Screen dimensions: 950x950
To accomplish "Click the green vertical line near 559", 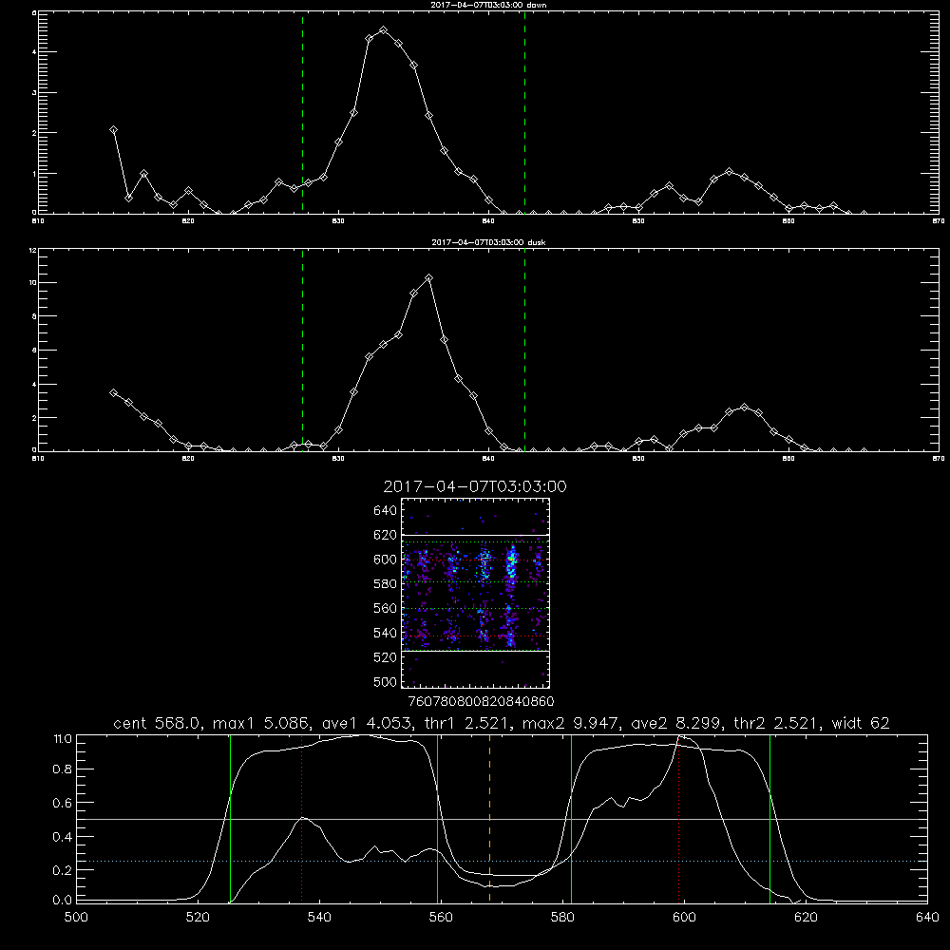I will pos(437,819).
